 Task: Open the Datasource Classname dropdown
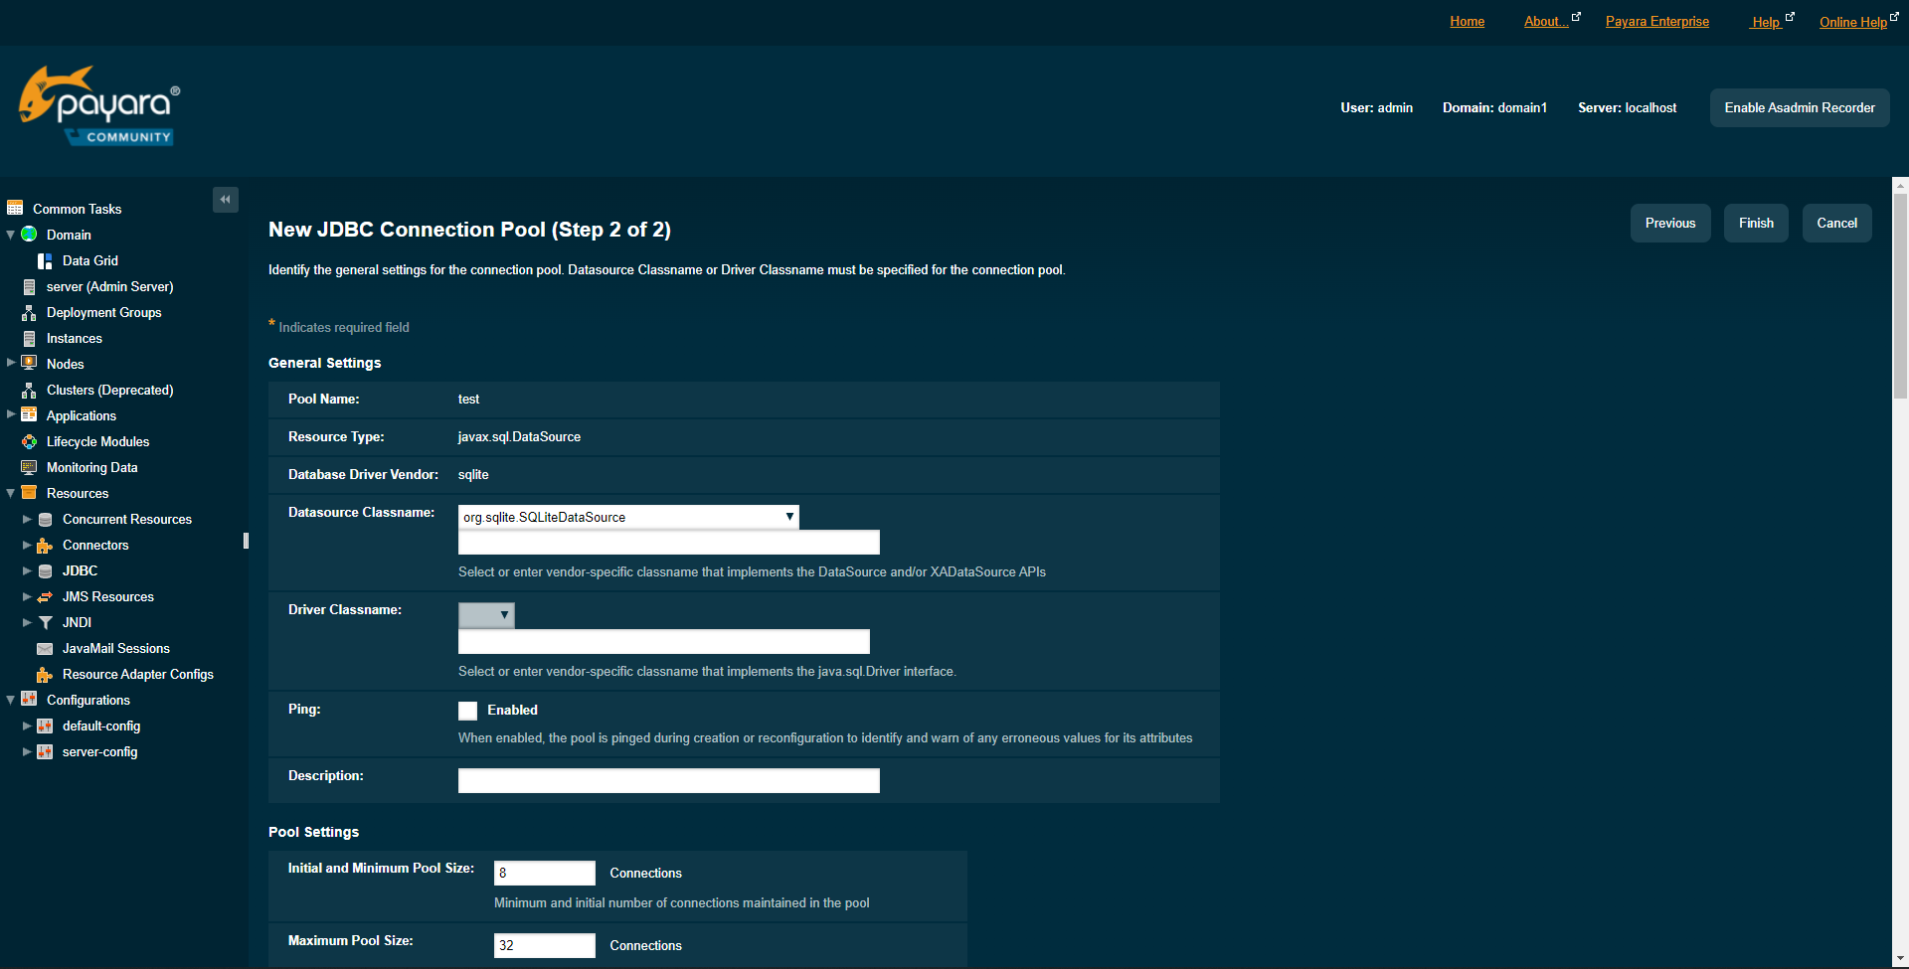[787, 517]
